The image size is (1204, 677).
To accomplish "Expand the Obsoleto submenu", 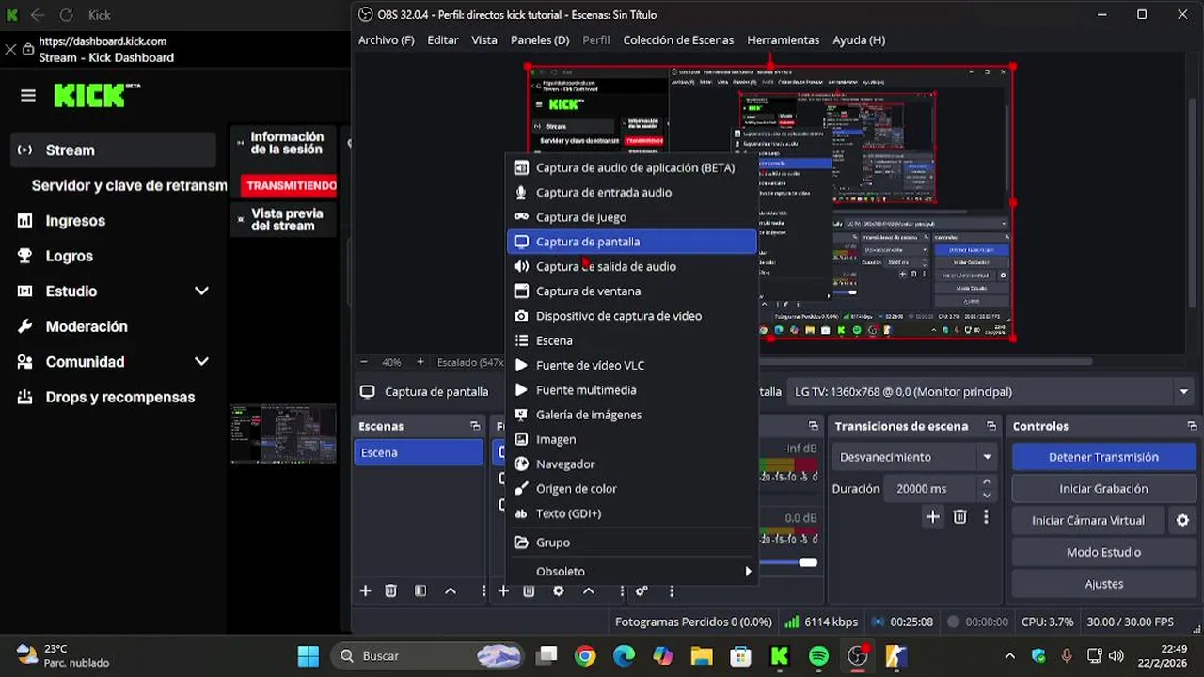I will [631, 571].
